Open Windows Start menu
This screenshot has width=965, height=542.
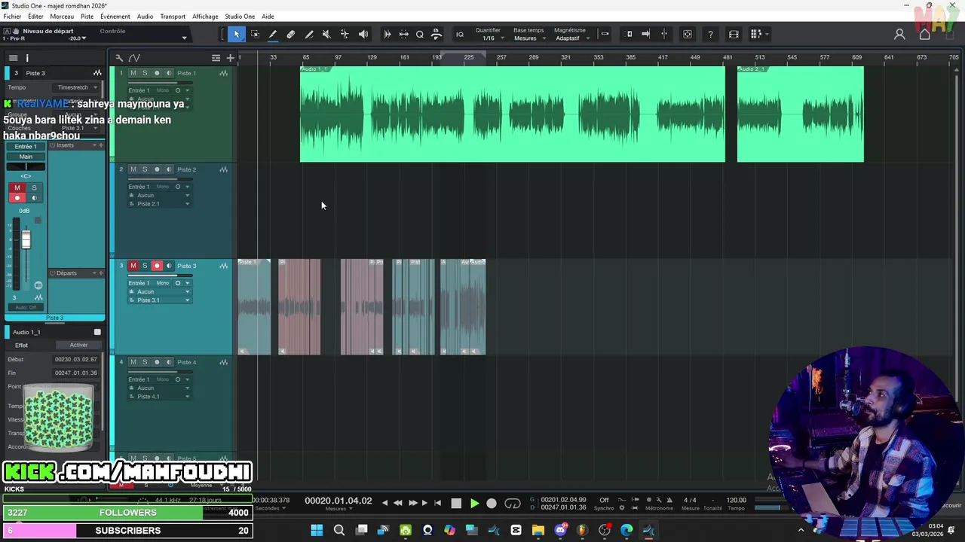tap(317, 530)
